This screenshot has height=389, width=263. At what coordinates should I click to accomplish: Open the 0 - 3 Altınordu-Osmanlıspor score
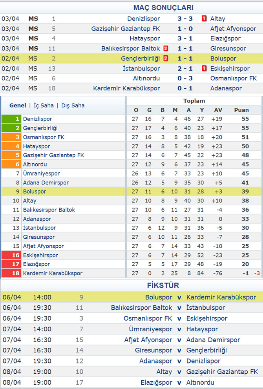pos(185,79)
